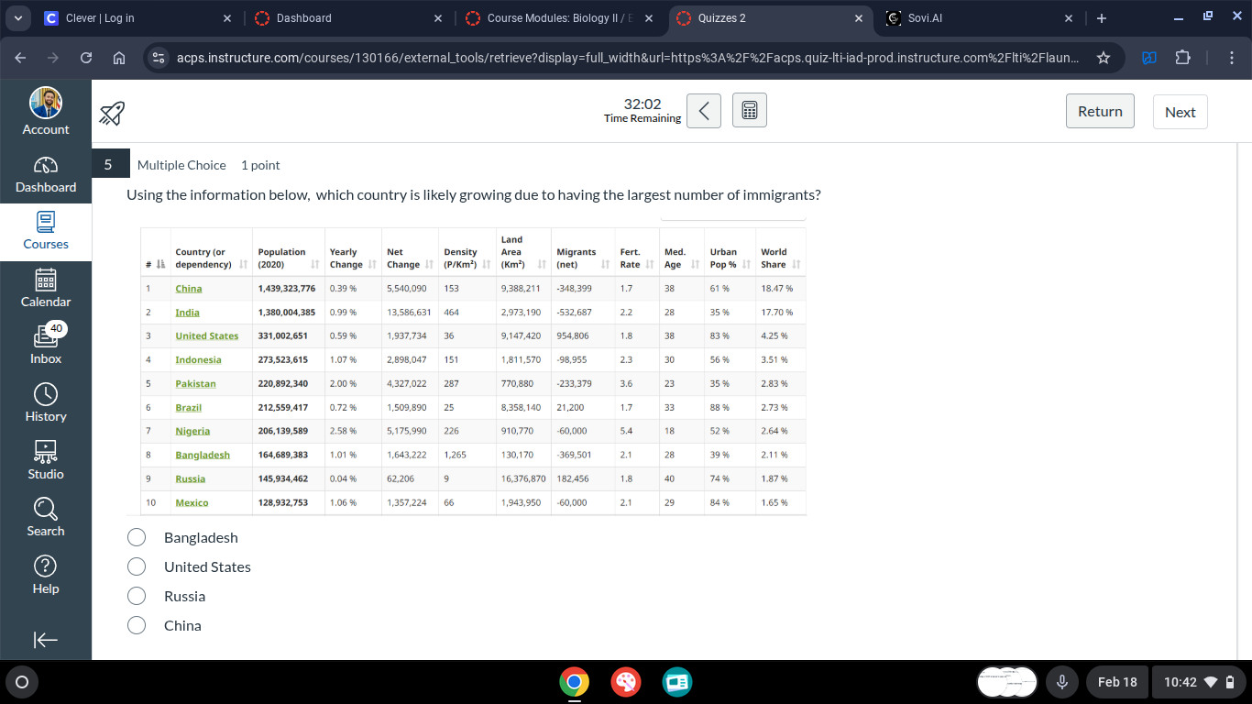Switch to Dashboard tab

348,18
